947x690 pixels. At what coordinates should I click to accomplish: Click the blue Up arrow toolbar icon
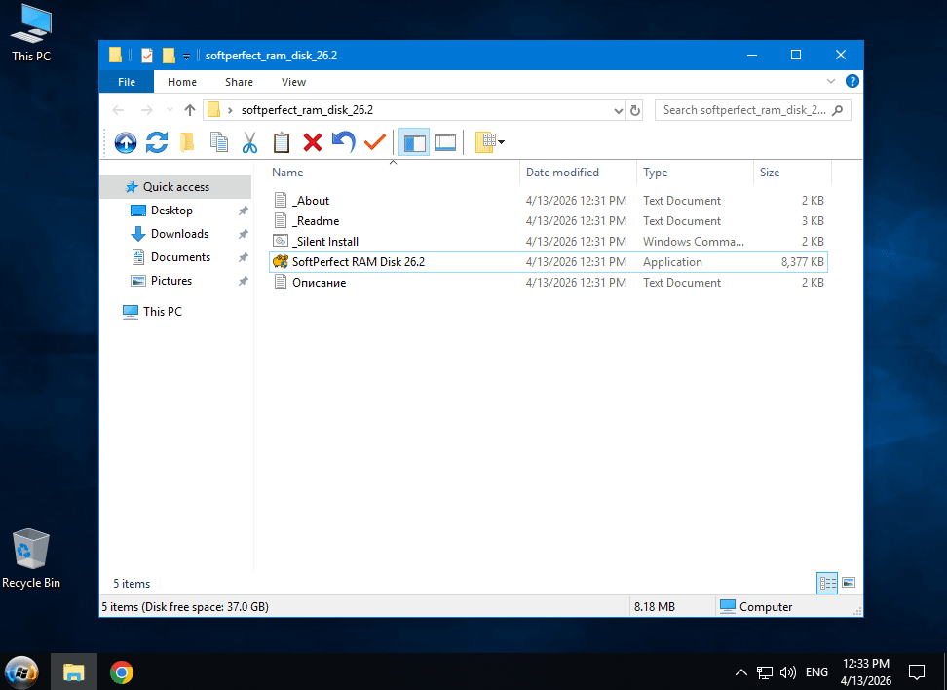click(x=126, y=143)
